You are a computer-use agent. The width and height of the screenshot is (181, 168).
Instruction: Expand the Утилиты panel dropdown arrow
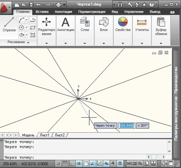tap(142, 43)
